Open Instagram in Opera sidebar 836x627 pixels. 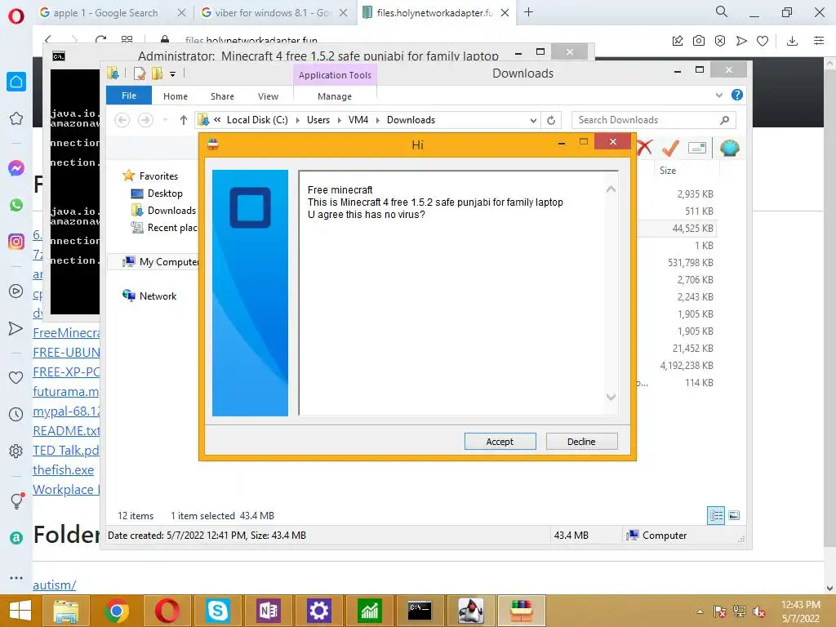(16, 242)
